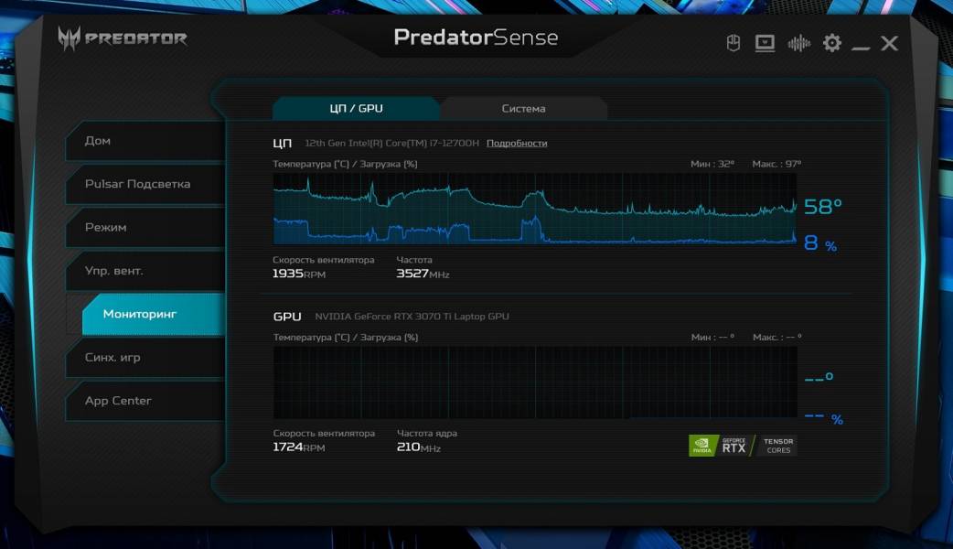Open the mouse settings icon in the header
The height and width of the screenshot is (549, 953).
[x=733, y=43]
